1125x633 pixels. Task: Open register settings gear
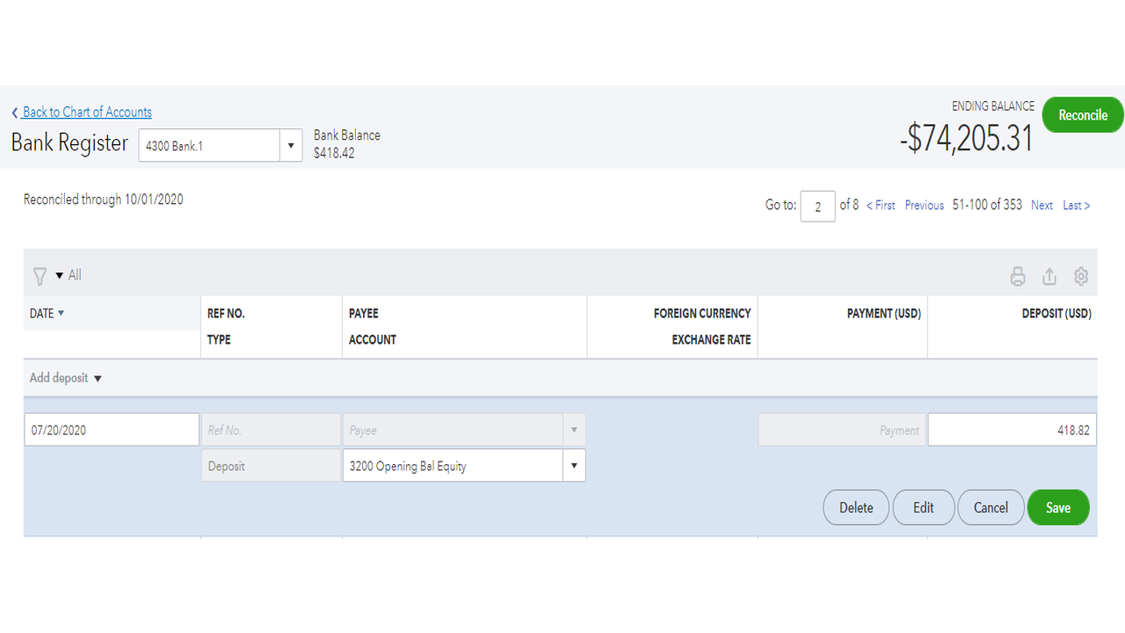1081,277
